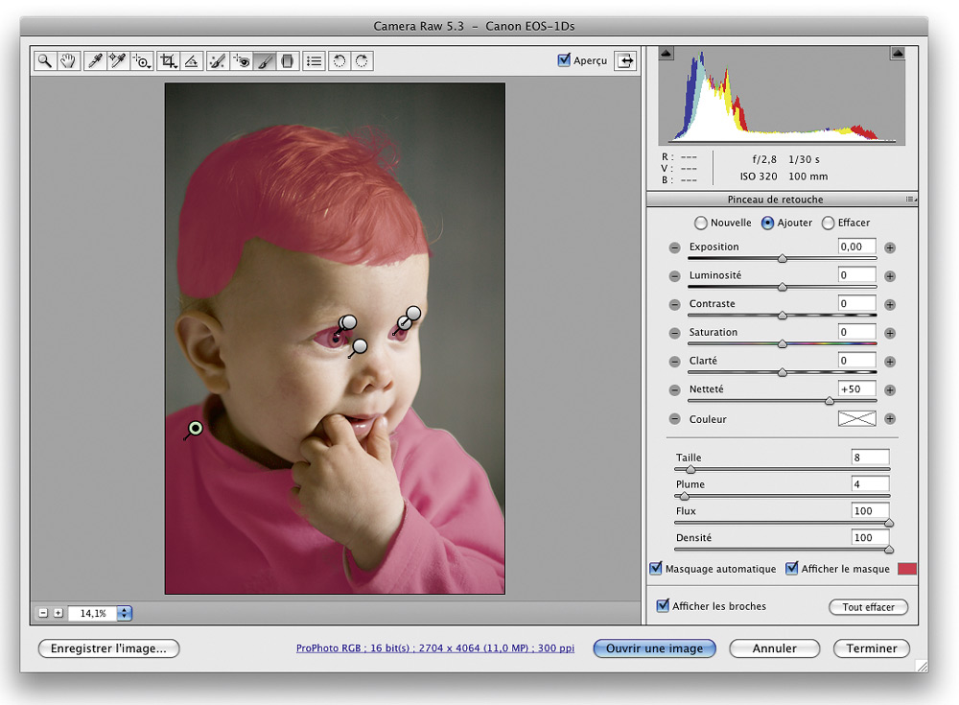Toggle full screen mode icon
The height and width of the screenshot is (705, 959).
[625, 60]
